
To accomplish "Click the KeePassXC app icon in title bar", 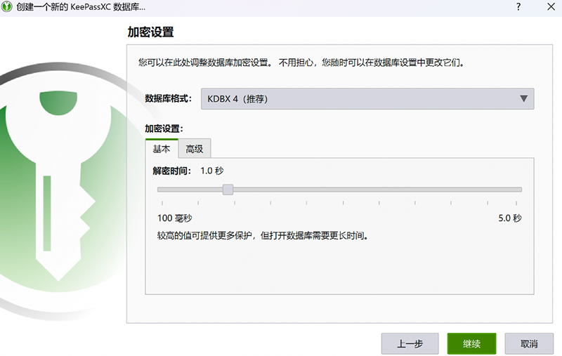I will click(7, 6).
